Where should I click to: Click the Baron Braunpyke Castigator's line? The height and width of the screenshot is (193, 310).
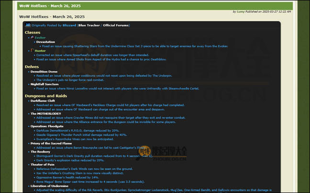tap(91, 148)
